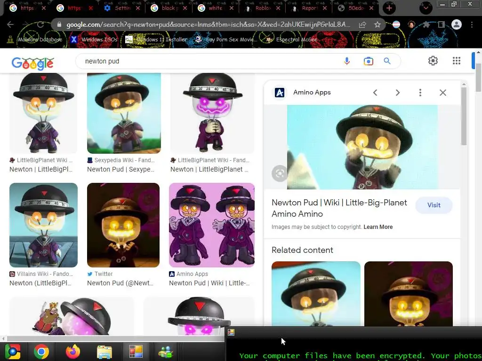Open the Windows ISOs bookmark
This screenshot has height=361, width=482.
(x=94, y=39)
